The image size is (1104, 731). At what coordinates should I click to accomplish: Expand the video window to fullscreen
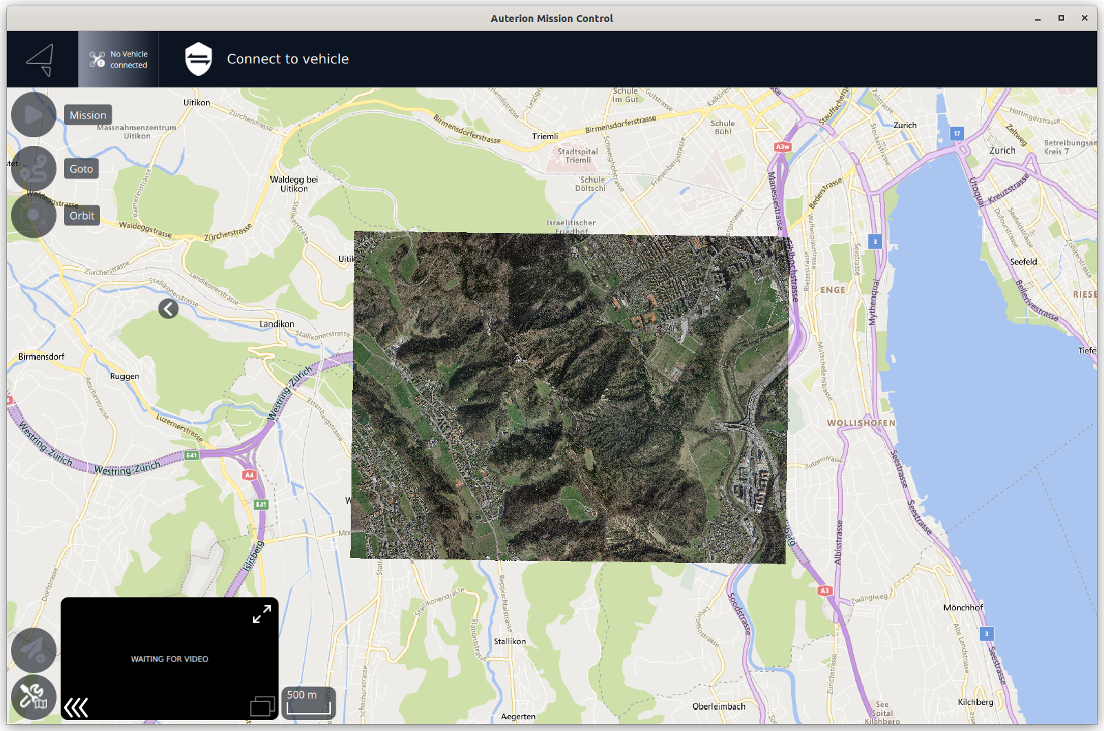click(x=262, y=614)
